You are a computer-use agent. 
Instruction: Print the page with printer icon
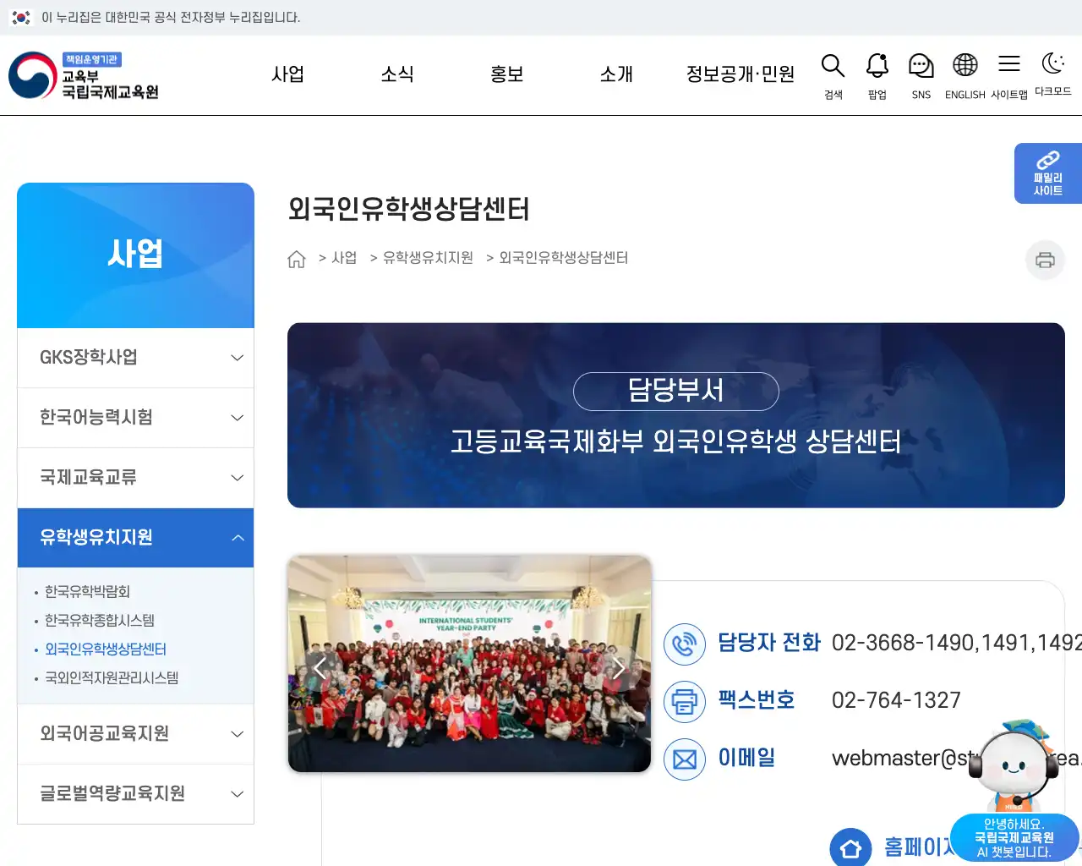coord(1045,260)
